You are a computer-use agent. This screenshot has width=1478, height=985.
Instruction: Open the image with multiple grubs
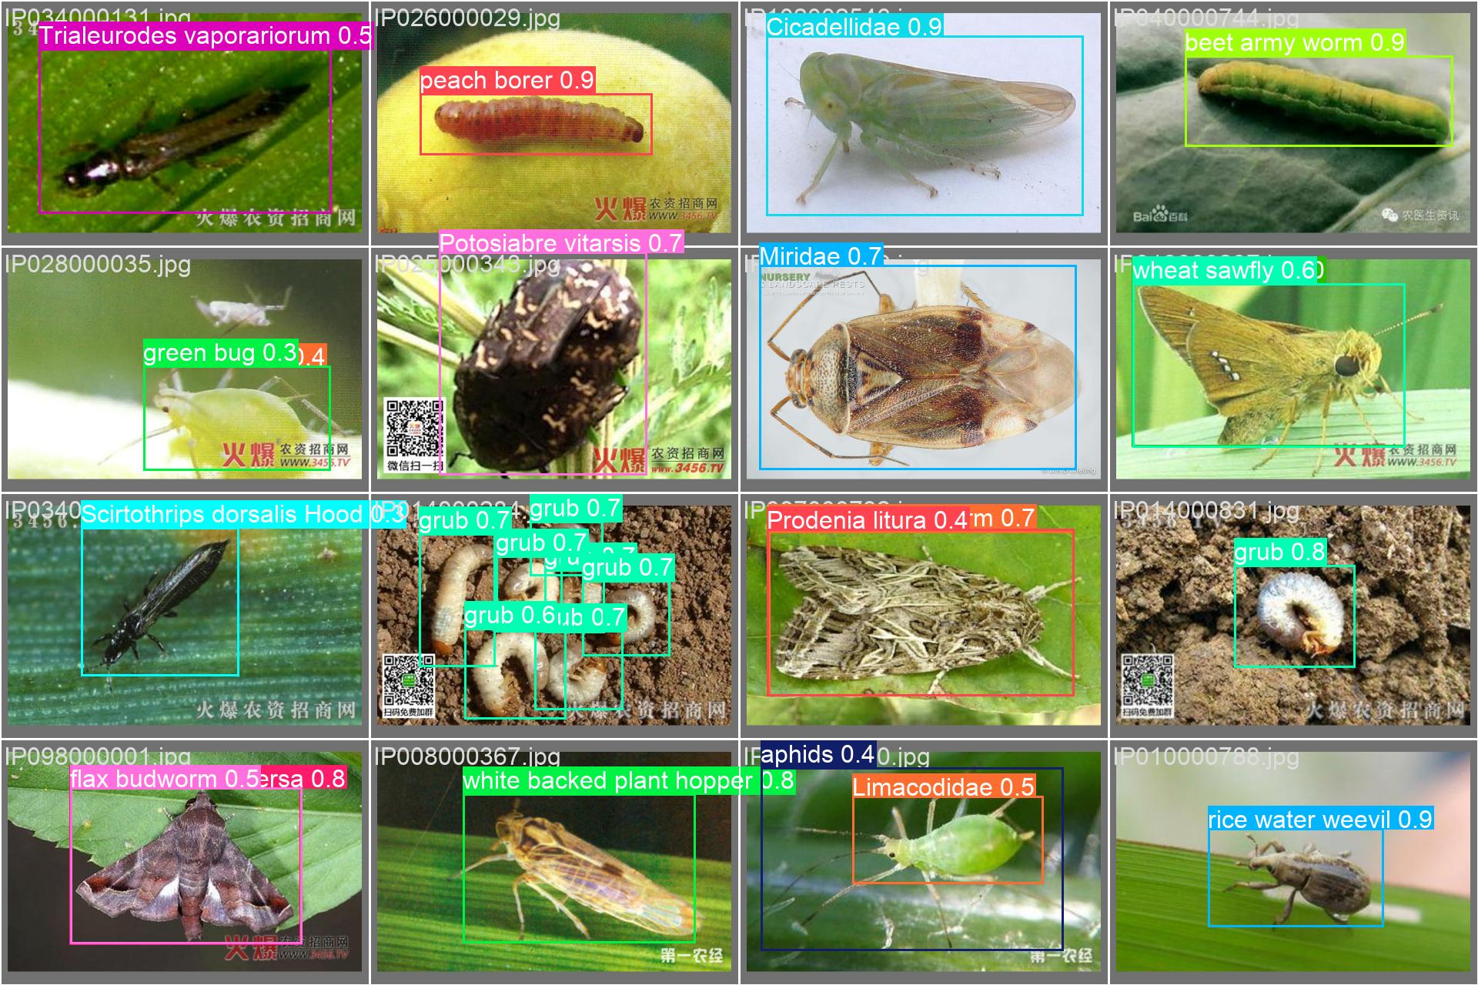click(554, 616)
